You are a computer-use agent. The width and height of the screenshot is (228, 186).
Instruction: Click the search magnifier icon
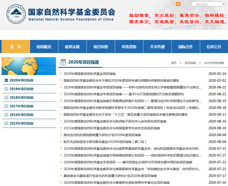223,4
